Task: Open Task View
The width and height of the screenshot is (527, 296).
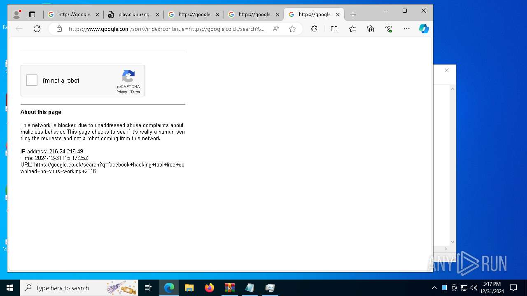Action: (148, 288)
